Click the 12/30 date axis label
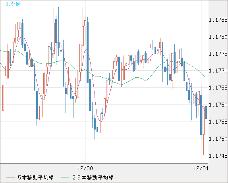Image resolution: width=228 pixels, height=183 pixels. (x=85, y=168)
